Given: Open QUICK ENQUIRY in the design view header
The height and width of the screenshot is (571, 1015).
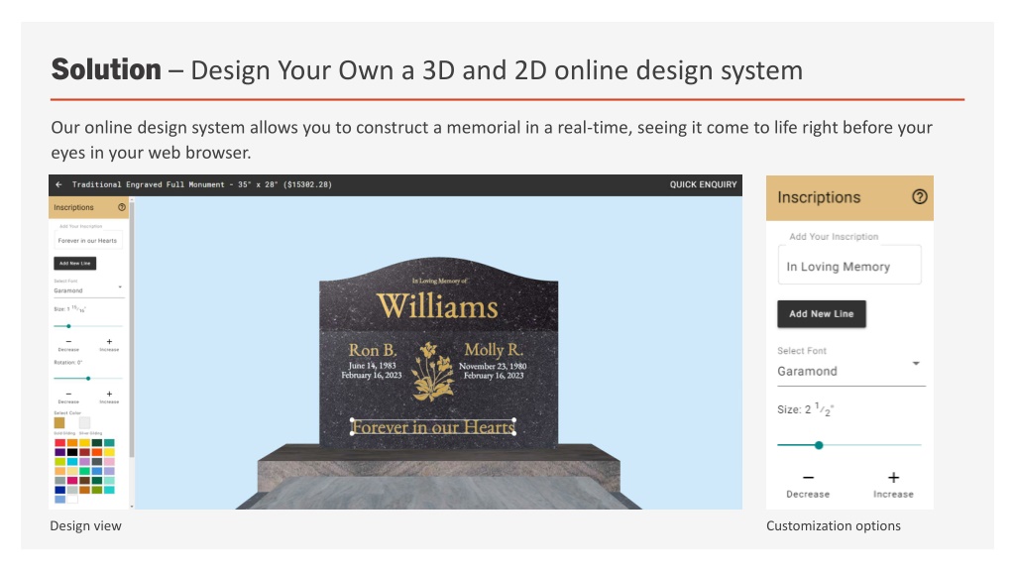Looking at the screenshot, I should coord(703,184).
